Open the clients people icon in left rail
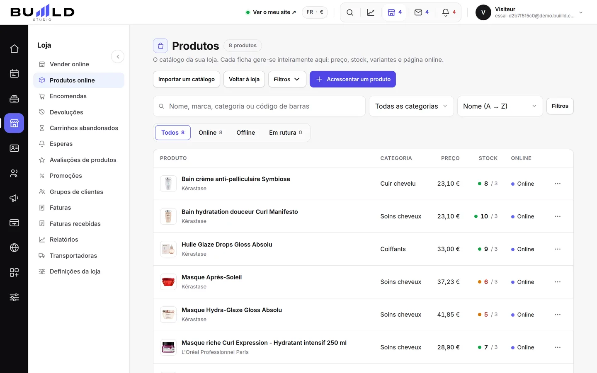Screen dimensions: 597x373 tap(14, 173)
